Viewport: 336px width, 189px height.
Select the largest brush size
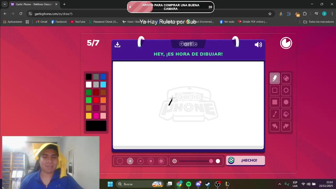[161, 161]
